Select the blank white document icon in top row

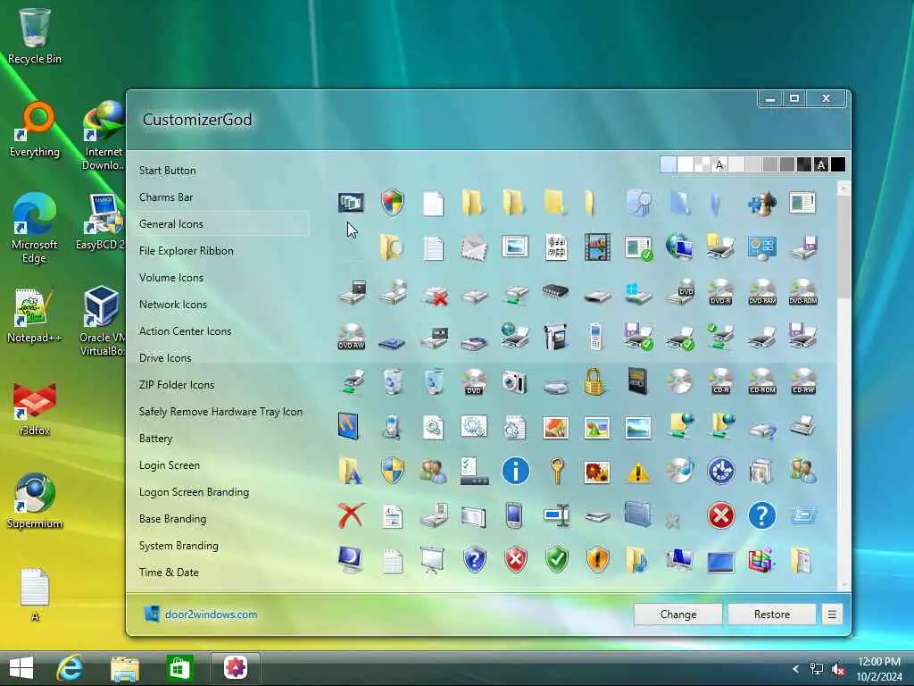433,204
